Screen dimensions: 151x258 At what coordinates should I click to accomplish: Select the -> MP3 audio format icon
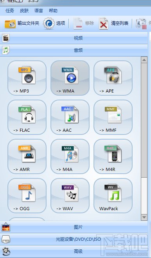click(27, 78)
